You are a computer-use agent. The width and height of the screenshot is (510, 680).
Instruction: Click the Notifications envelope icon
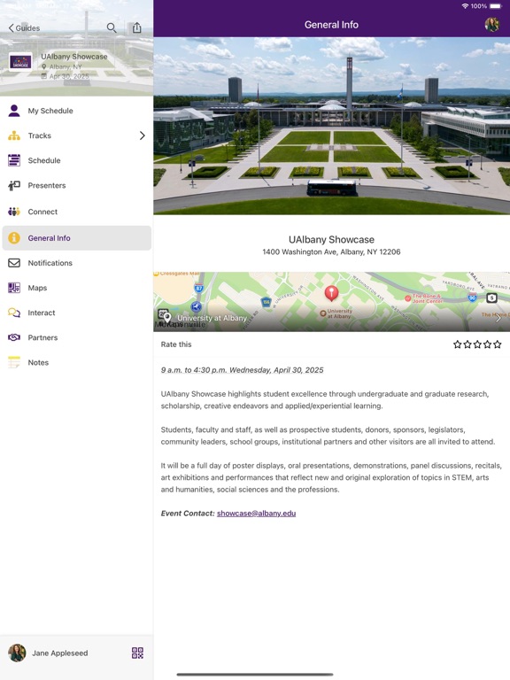(14, 263)
